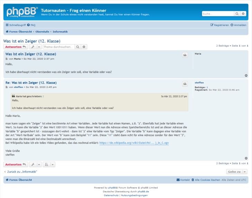
Task: Click the header 'Suche…' search field
Action: tap(218, 14)
